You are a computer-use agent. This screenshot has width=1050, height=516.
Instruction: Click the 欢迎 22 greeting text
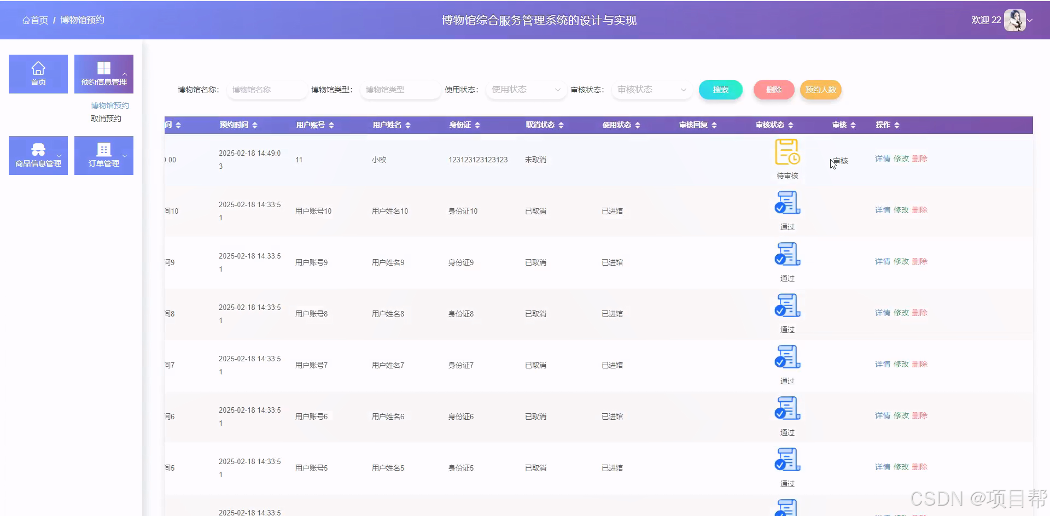click(x=986, y=20)
